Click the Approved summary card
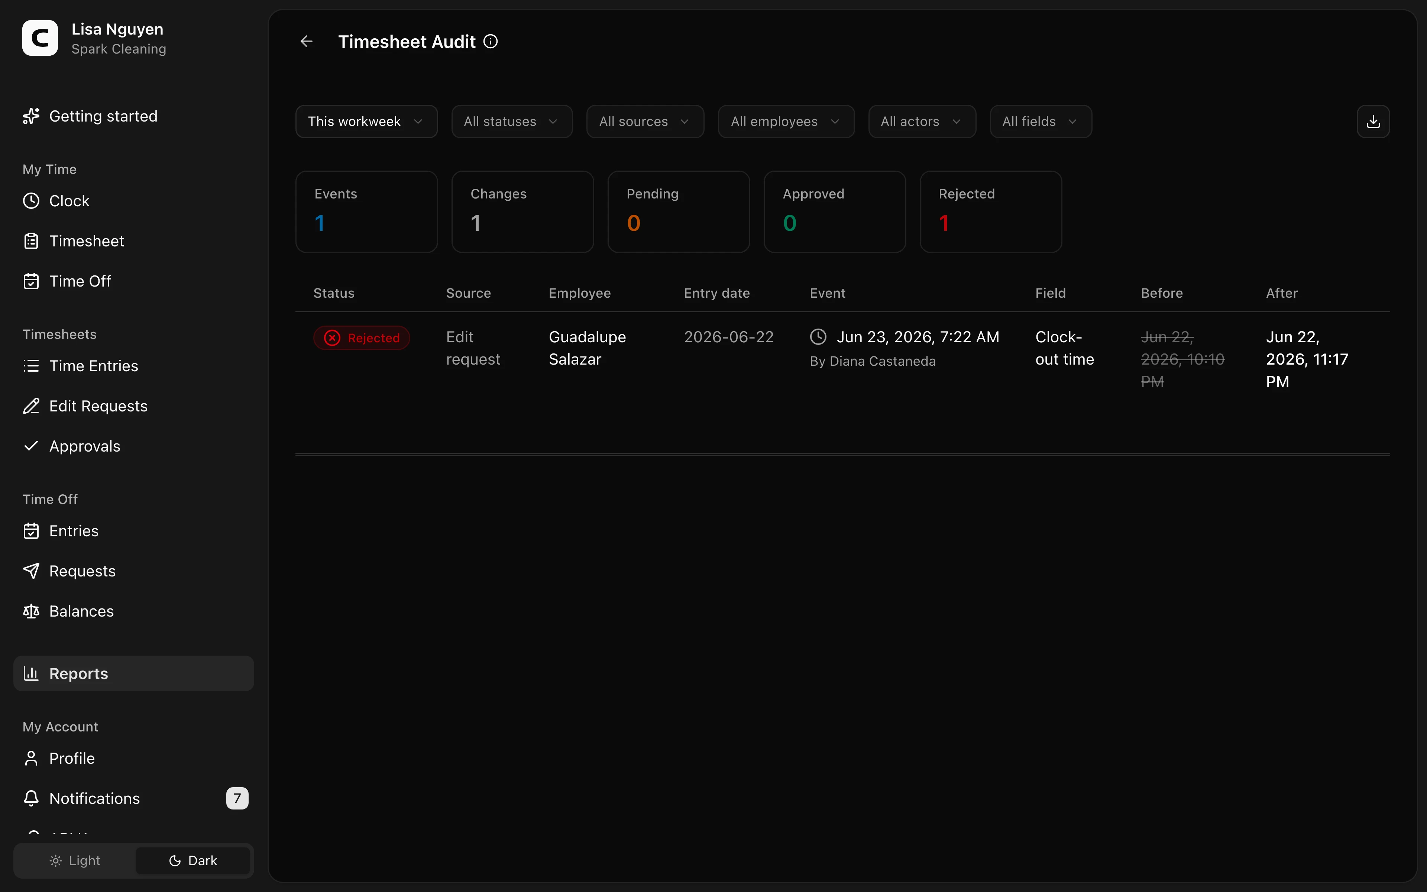1427x892 pixels. click(834, 212)
